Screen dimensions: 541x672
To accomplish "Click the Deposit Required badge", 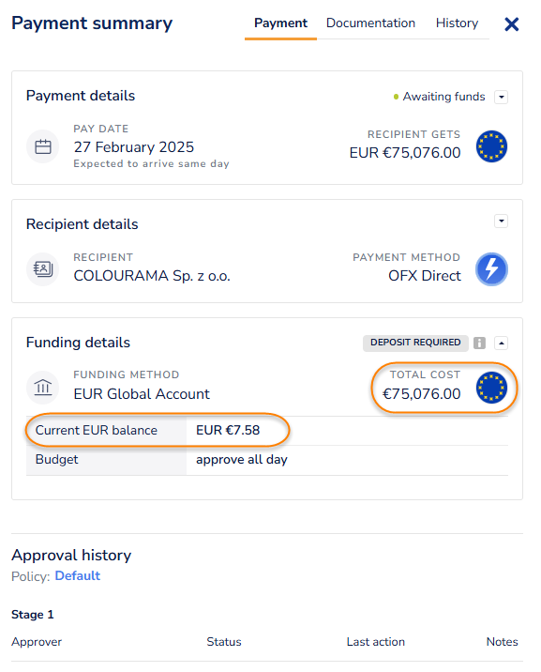I will (x=415, y=343).
